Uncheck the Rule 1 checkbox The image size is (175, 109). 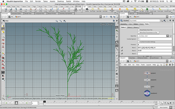(x=122, y=47)
